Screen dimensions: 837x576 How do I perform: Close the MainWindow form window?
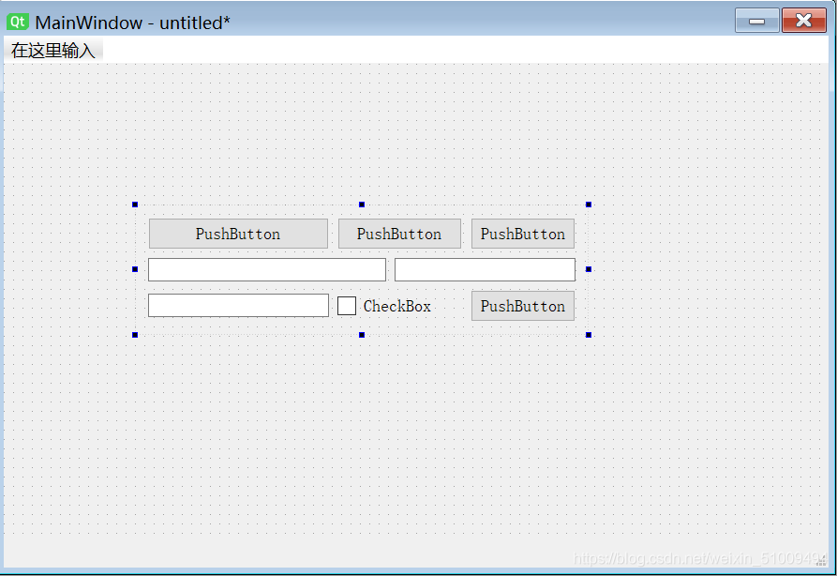tap(804, 21)
